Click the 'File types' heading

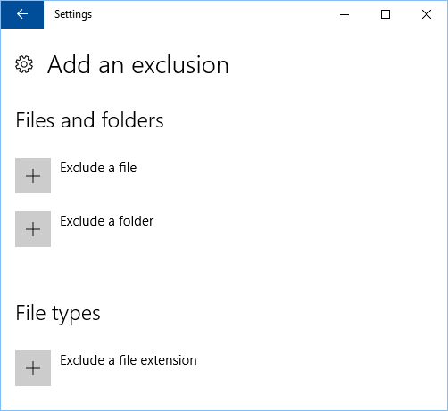(x=58, y=314)
